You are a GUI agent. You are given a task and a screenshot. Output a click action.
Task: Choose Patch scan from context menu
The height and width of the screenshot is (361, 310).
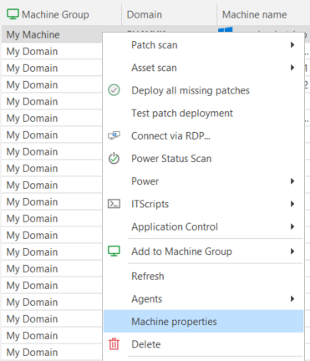pyautogui.click(x=203, y=45)
